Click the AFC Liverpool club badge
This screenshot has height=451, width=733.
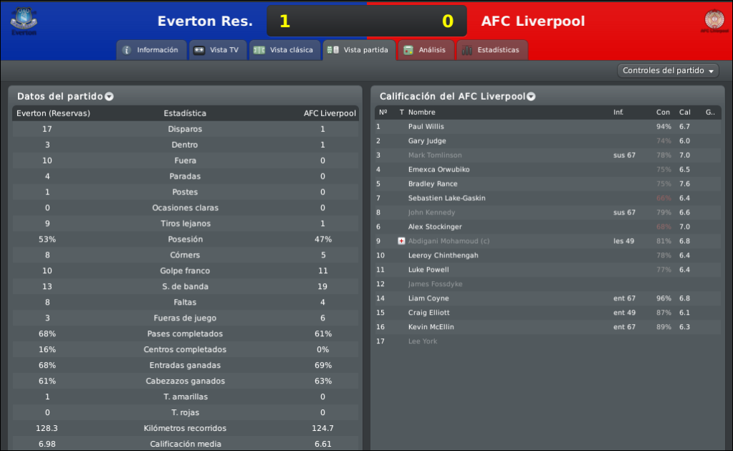[714, 20]
